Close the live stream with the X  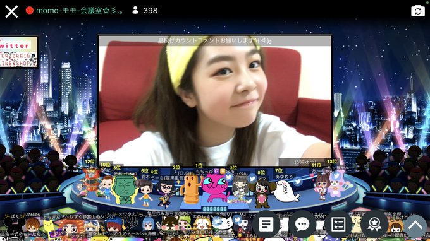(11, 12)
